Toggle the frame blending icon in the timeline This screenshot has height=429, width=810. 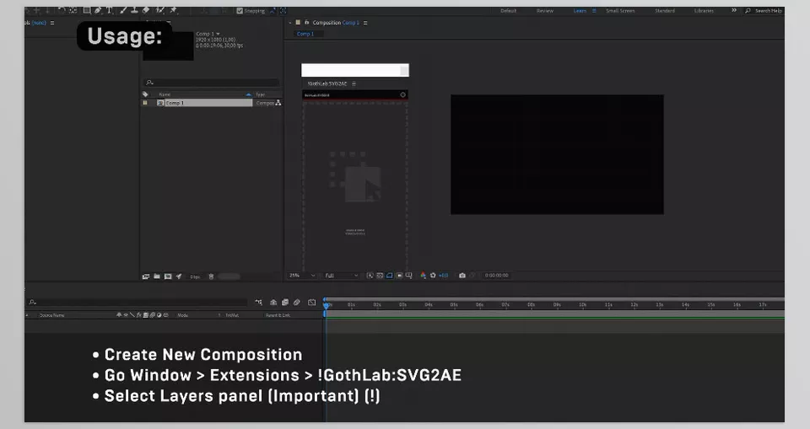coord(284,303)
